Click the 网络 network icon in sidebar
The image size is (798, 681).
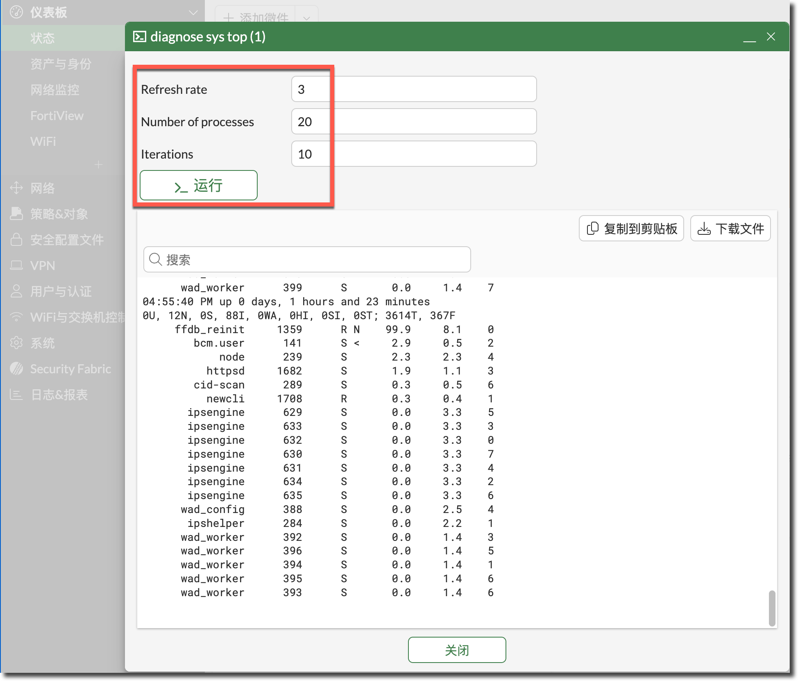(x=16, y=188)
